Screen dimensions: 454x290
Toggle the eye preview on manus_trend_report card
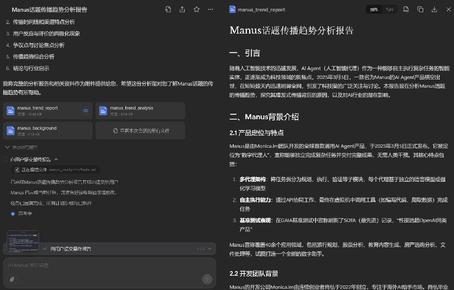pyautogui.click(x=86, y=111)
